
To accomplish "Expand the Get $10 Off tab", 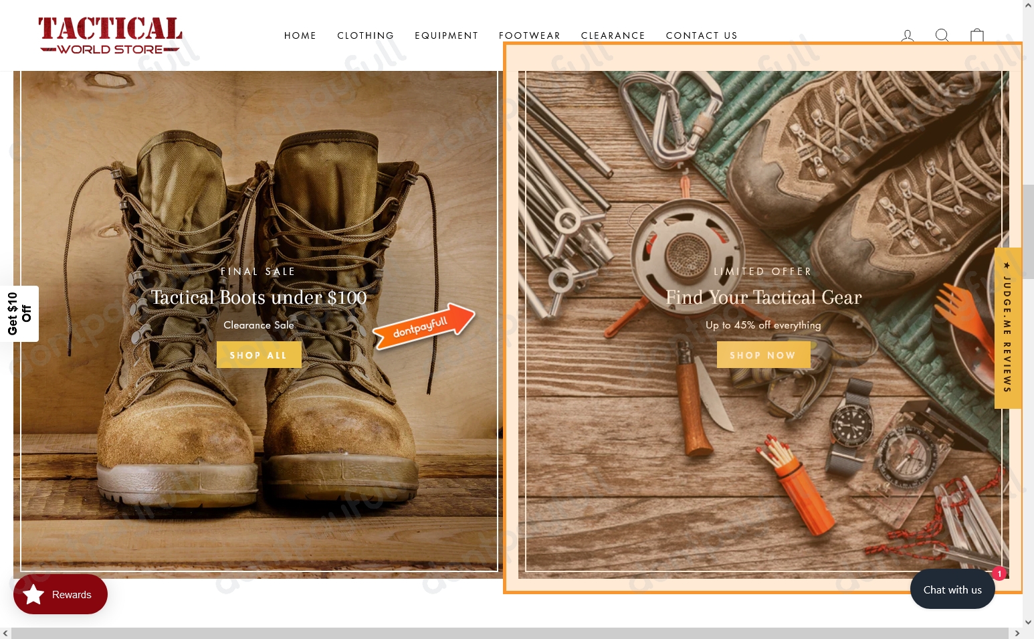I will point(18,313).
